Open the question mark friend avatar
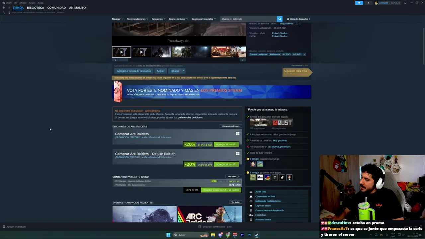This screenshot has width=425, height=239. coord(275,178)
